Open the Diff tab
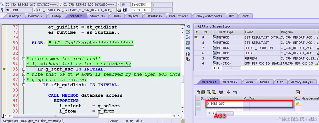The image size is (319, 123). coord(231,16)
